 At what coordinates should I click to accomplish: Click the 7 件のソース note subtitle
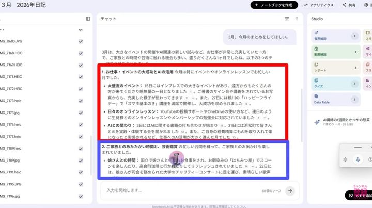[x=338, y=124]
